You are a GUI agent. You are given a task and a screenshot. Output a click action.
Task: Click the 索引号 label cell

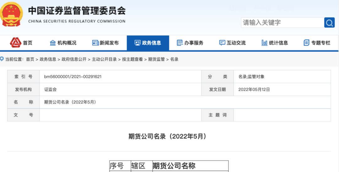coord(23,77)
